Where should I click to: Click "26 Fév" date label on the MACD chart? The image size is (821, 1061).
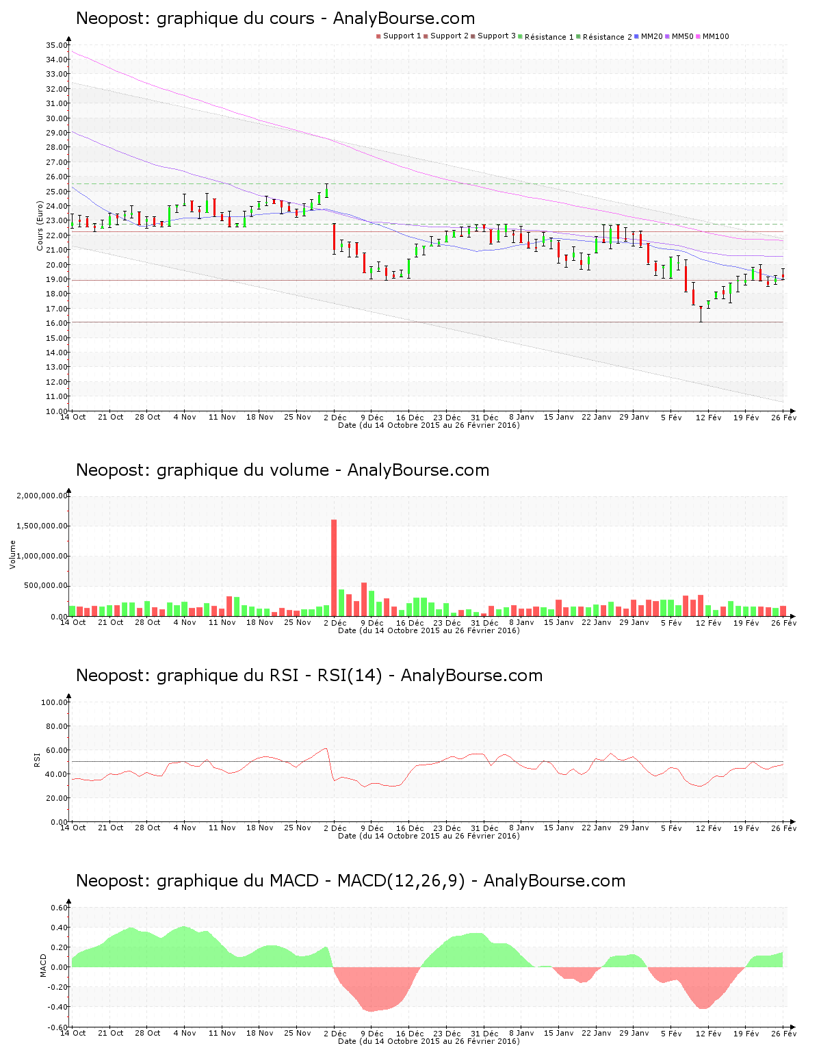tap(783, 1033)
